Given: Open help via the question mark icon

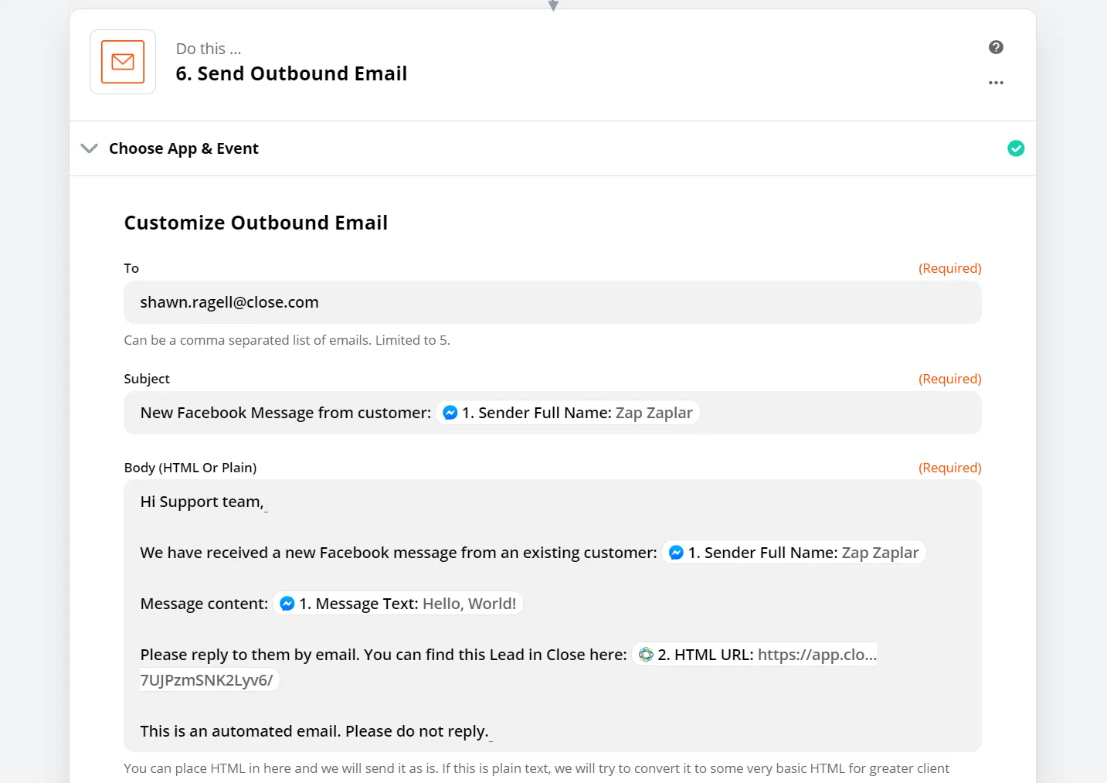Looking at the screenshot, I should [996, 47].
